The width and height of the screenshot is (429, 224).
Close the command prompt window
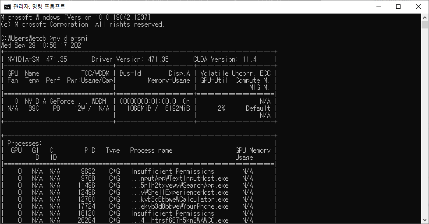pyautogui.click(x=418, y=7)
